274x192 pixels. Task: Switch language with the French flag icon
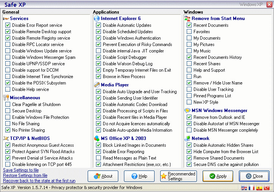tap(251, 188)
